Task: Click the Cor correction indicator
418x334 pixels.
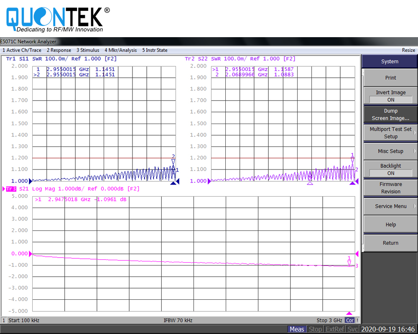Action: pos(350,320)
